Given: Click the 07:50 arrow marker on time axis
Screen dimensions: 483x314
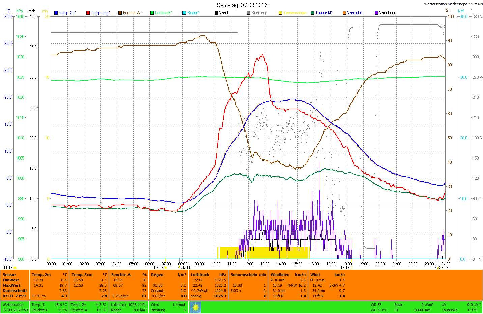Looking at the screenshot, I should 179,268.
